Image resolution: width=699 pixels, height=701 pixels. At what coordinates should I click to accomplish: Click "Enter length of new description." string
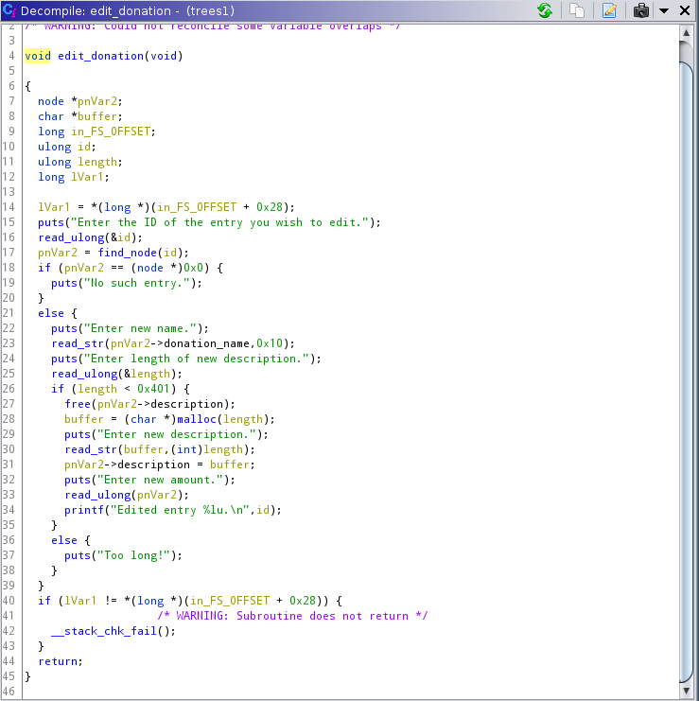coord(196,359)
